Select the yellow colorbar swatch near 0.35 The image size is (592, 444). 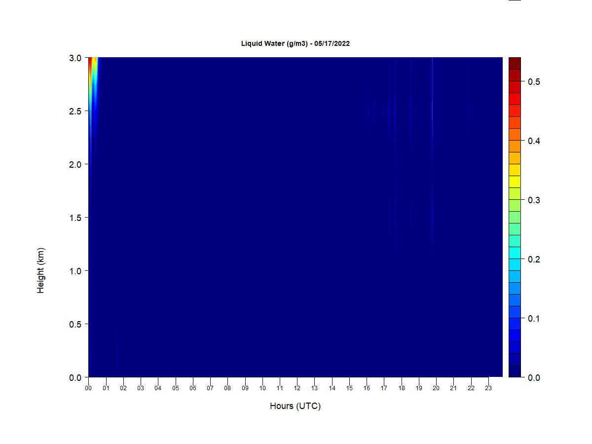pyautogui.click(x=515, y=170)
